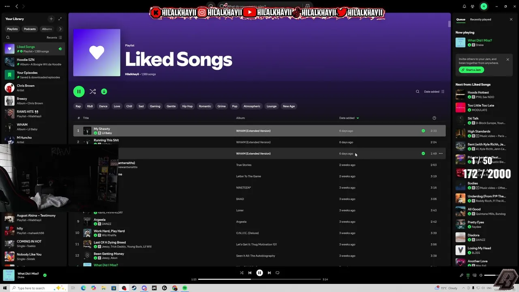519x292 pixels.
Task: Filter songs by the Atmospheric chip
Action: (x=252, y=106)
